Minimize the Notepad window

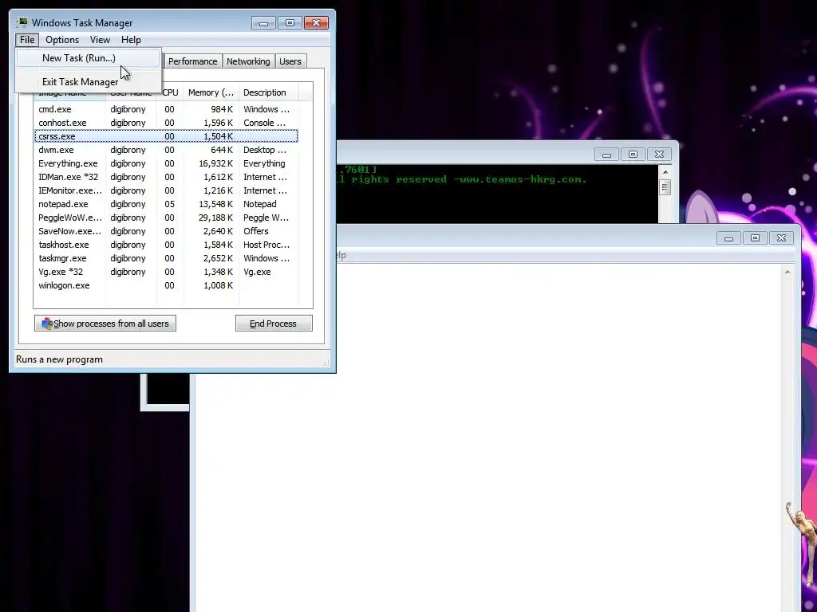pyautogui.click(x=728, y=238)
